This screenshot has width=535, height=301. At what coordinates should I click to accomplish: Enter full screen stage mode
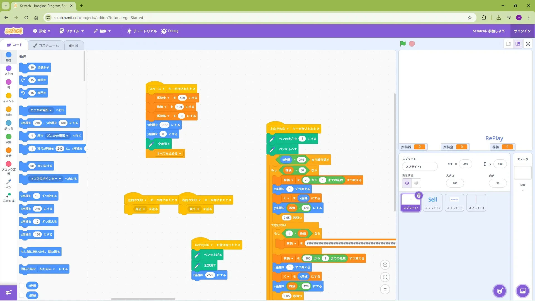tap(528, 44)
